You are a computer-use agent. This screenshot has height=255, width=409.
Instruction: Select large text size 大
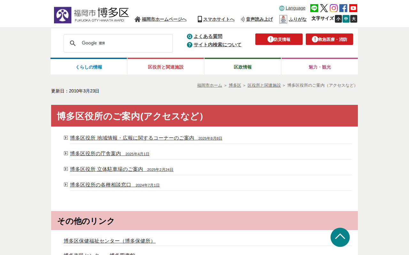click(353, 19)
